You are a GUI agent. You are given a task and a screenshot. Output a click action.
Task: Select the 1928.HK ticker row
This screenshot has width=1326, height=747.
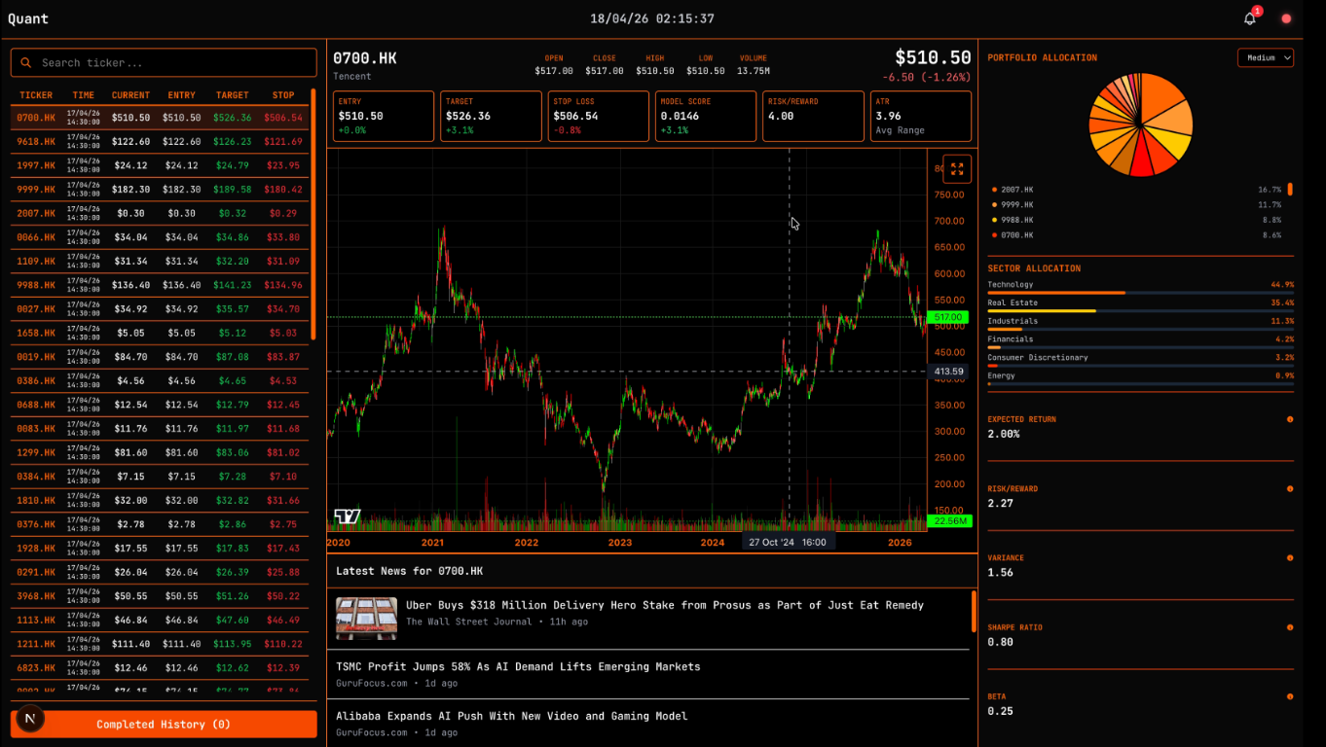point(160,549)
